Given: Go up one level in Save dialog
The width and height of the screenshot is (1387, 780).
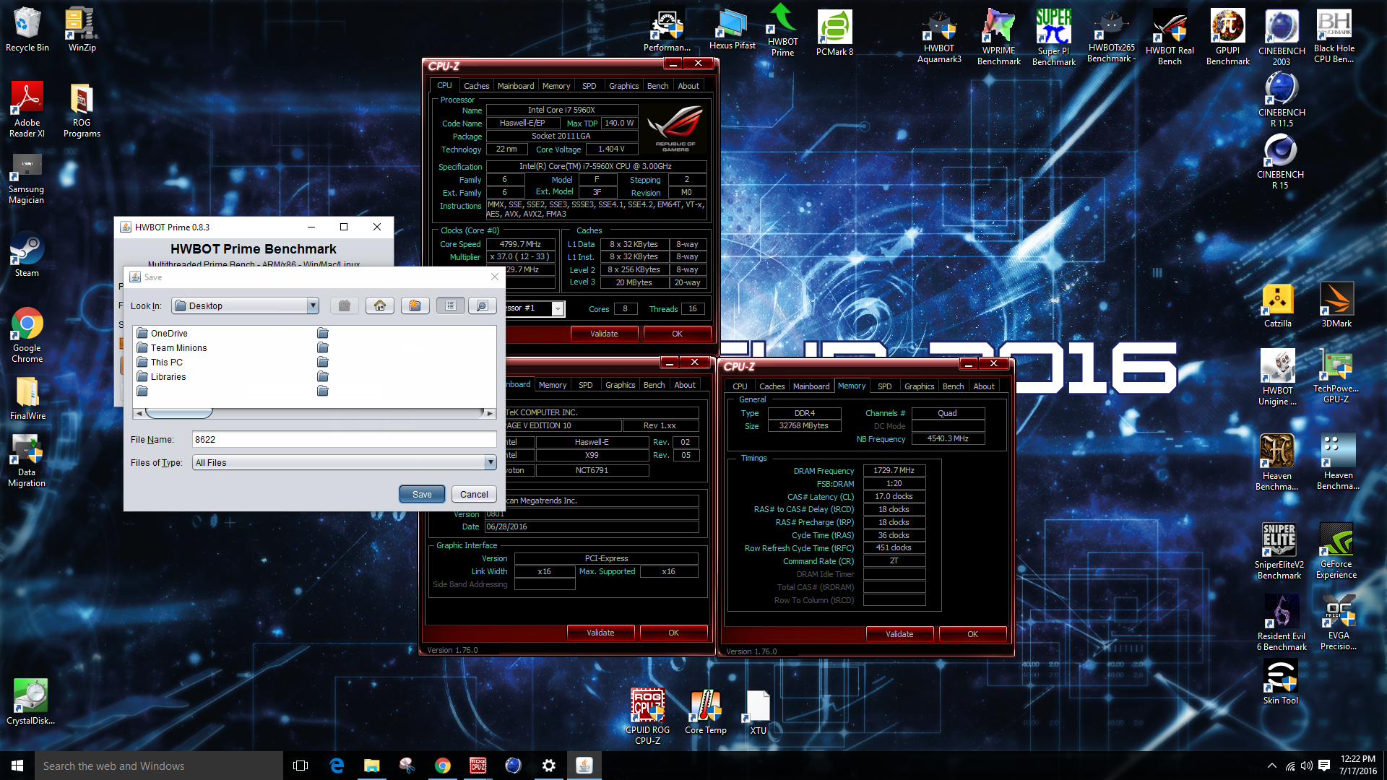Looking at the screenshot, I should [345, 305].
